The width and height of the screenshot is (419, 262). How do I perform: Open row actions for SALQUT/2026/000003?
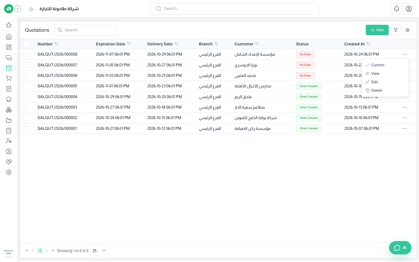click(x=405, y=107)
